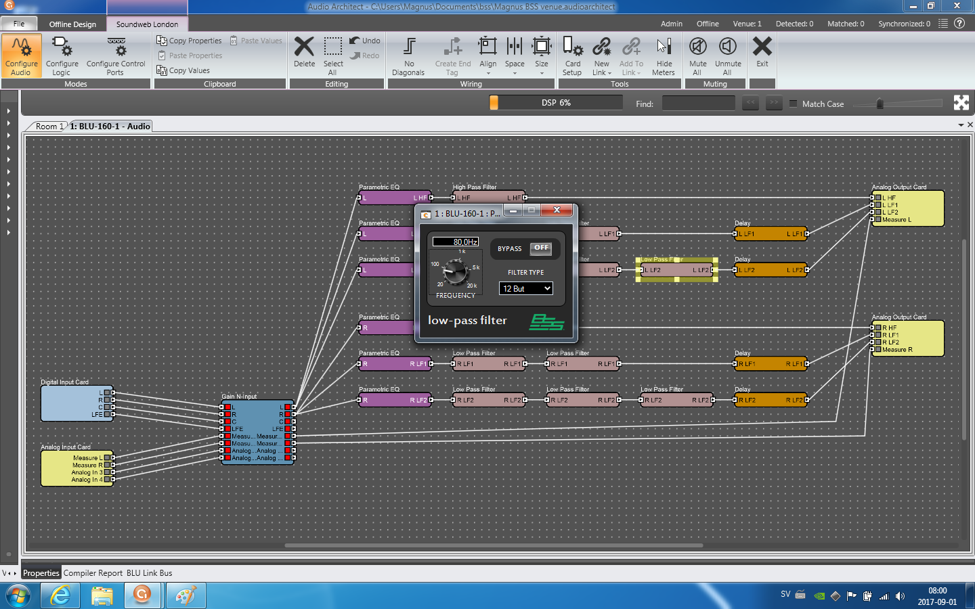Open the Compiler Report tab
975x609 pixels.
tap(93, 573)
